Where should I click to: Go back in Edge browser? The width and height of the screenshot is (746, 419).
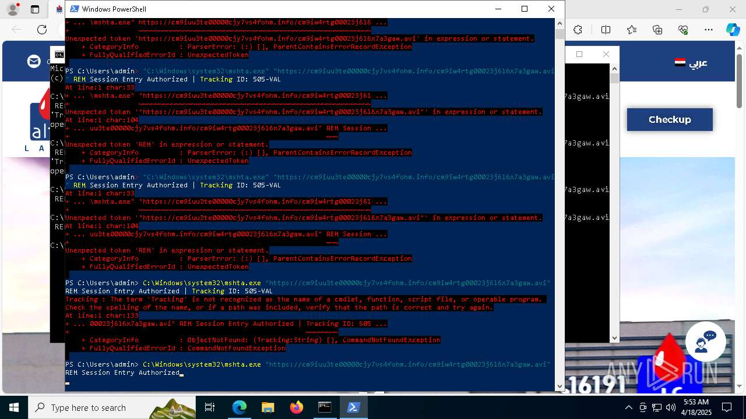(16, 30)
